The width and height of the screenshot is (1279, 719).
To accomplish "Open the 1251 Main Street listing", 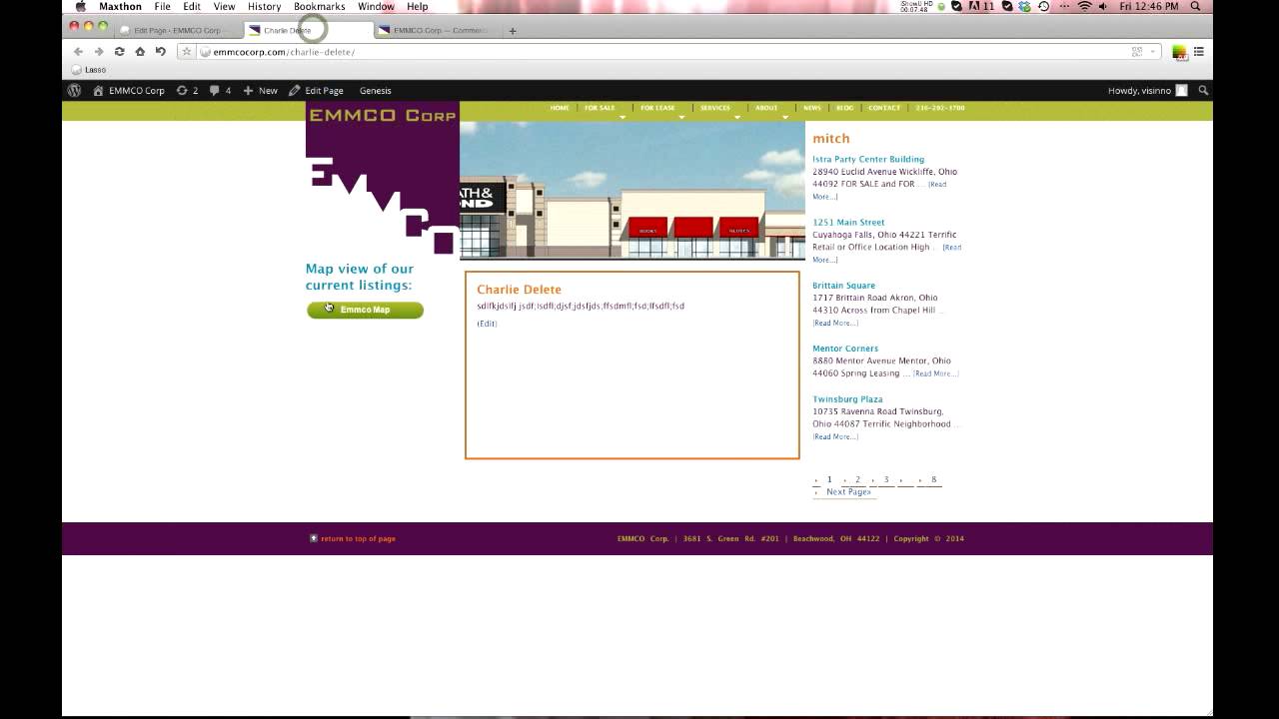I will (x=848, y=222).
